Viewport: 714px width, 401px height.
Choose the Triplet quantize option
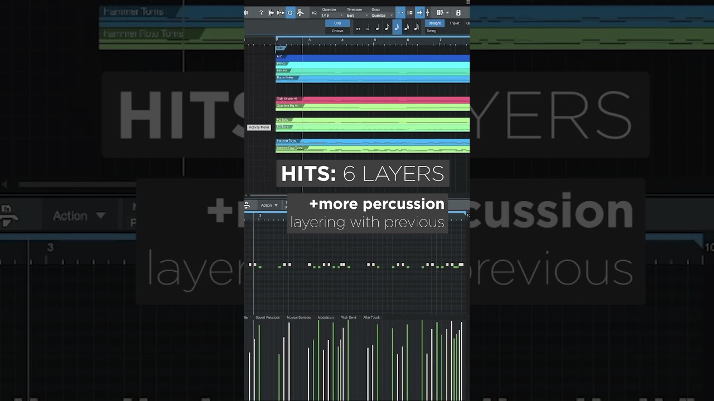coord(455,23)
